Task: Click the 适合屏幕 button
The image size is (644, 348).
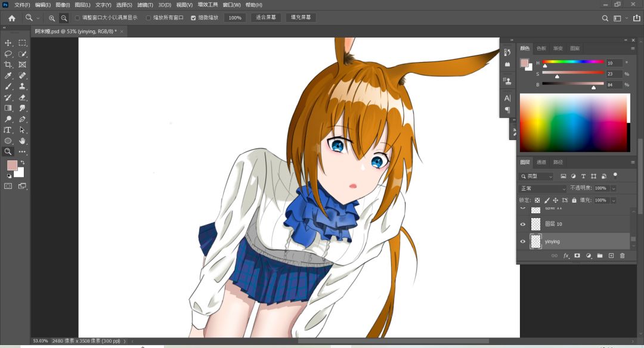Action: 266,18
